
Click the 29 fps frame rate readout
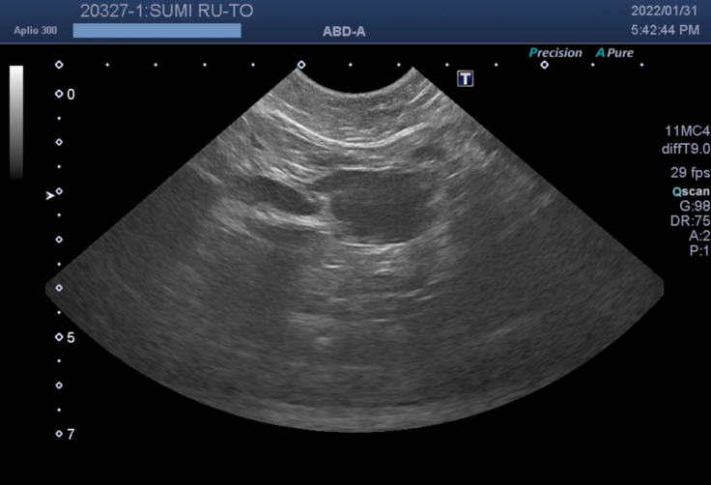pos(685,173)
